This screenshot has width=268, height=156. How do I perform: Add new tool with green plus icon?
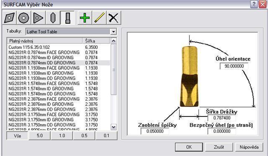point(85,18)
